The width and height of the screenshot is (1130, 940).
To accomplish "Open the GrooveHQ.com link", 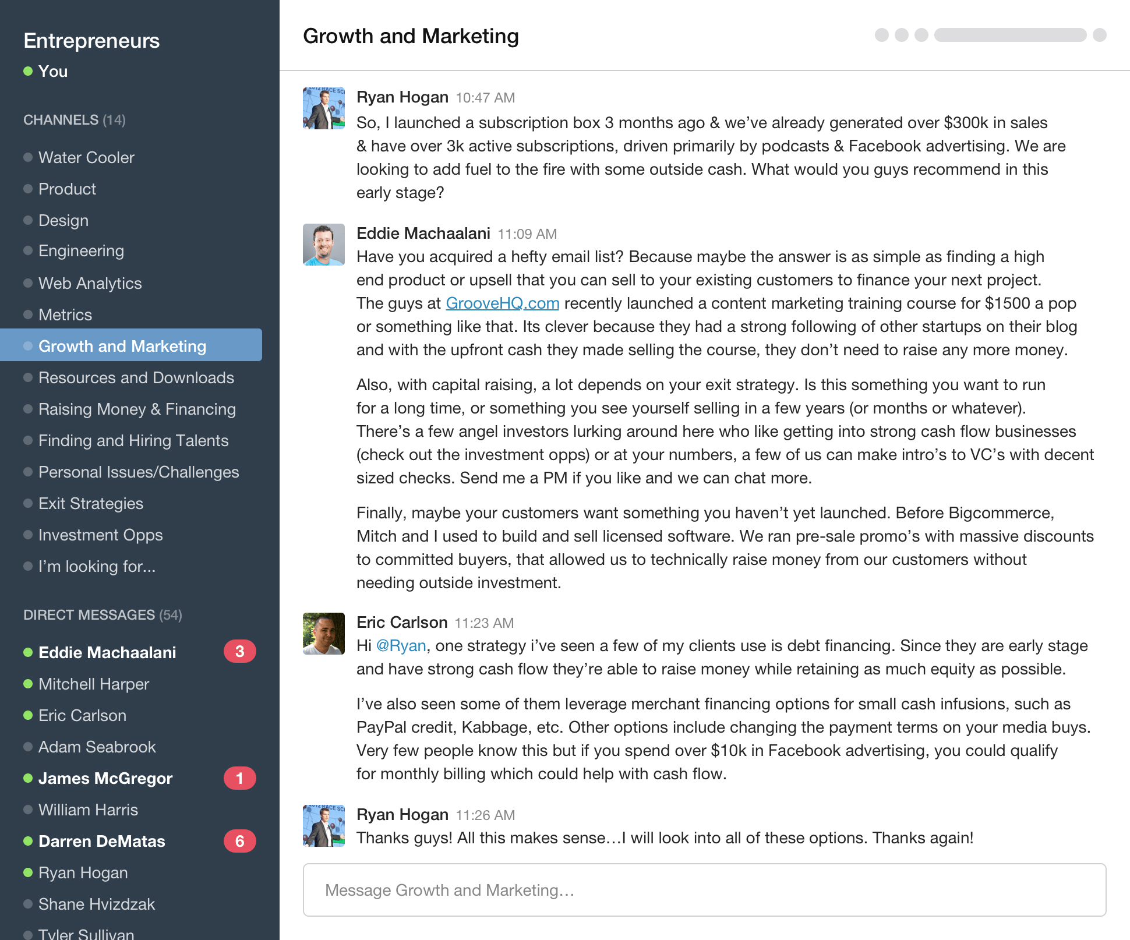I will pyautogui.click(x=502, y=303).
